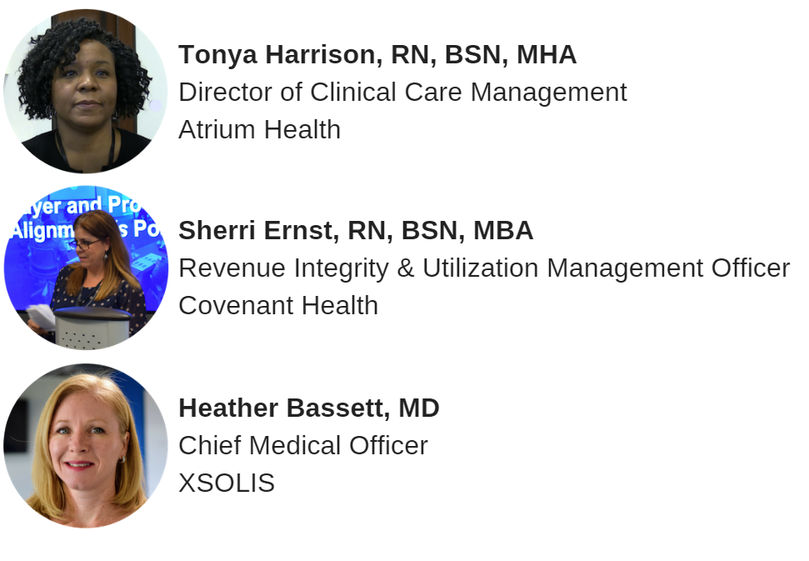Click the MBA credential after Sherri Ernst's name
This screenshot has height=561, width=809.
503,231
